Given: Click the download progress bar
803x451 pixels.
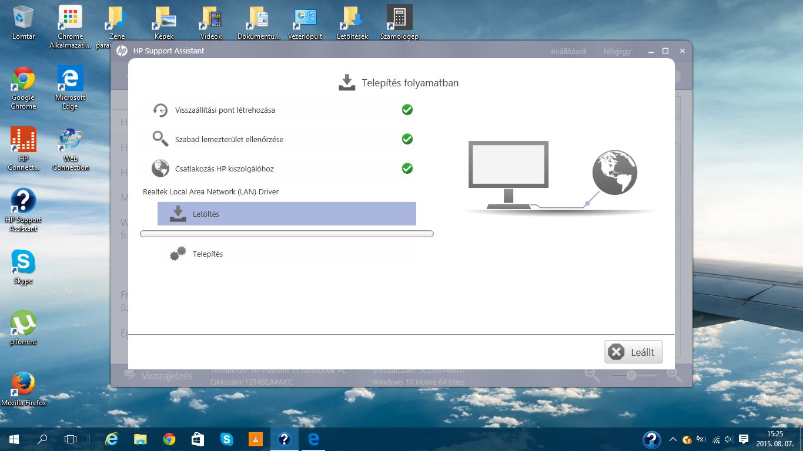Looking at the screenshot, I should (x=287, y=234).
